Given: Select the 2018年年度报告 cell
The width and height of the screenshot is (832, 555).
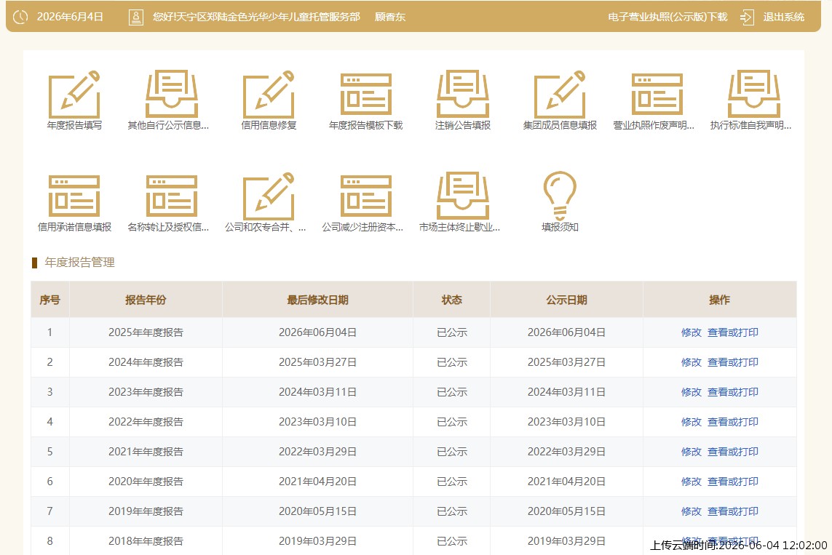Looking at the screenshot, I should (x=146, y=540).
